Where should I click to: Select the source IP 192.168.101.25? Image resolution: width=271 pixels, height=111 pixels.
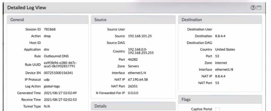click(140, 36)
